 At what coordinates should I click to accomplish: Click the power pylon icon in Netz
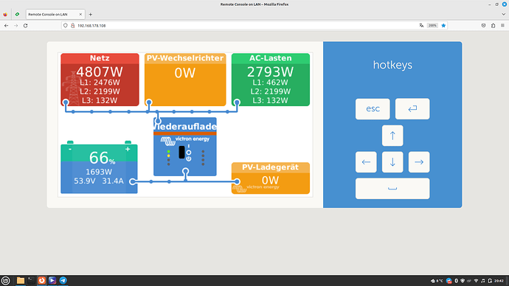73,88
